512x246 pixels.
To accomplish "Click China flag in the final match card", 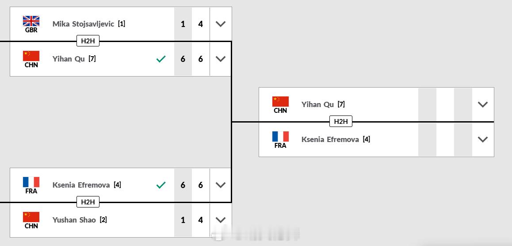I will tap(280, 102).
